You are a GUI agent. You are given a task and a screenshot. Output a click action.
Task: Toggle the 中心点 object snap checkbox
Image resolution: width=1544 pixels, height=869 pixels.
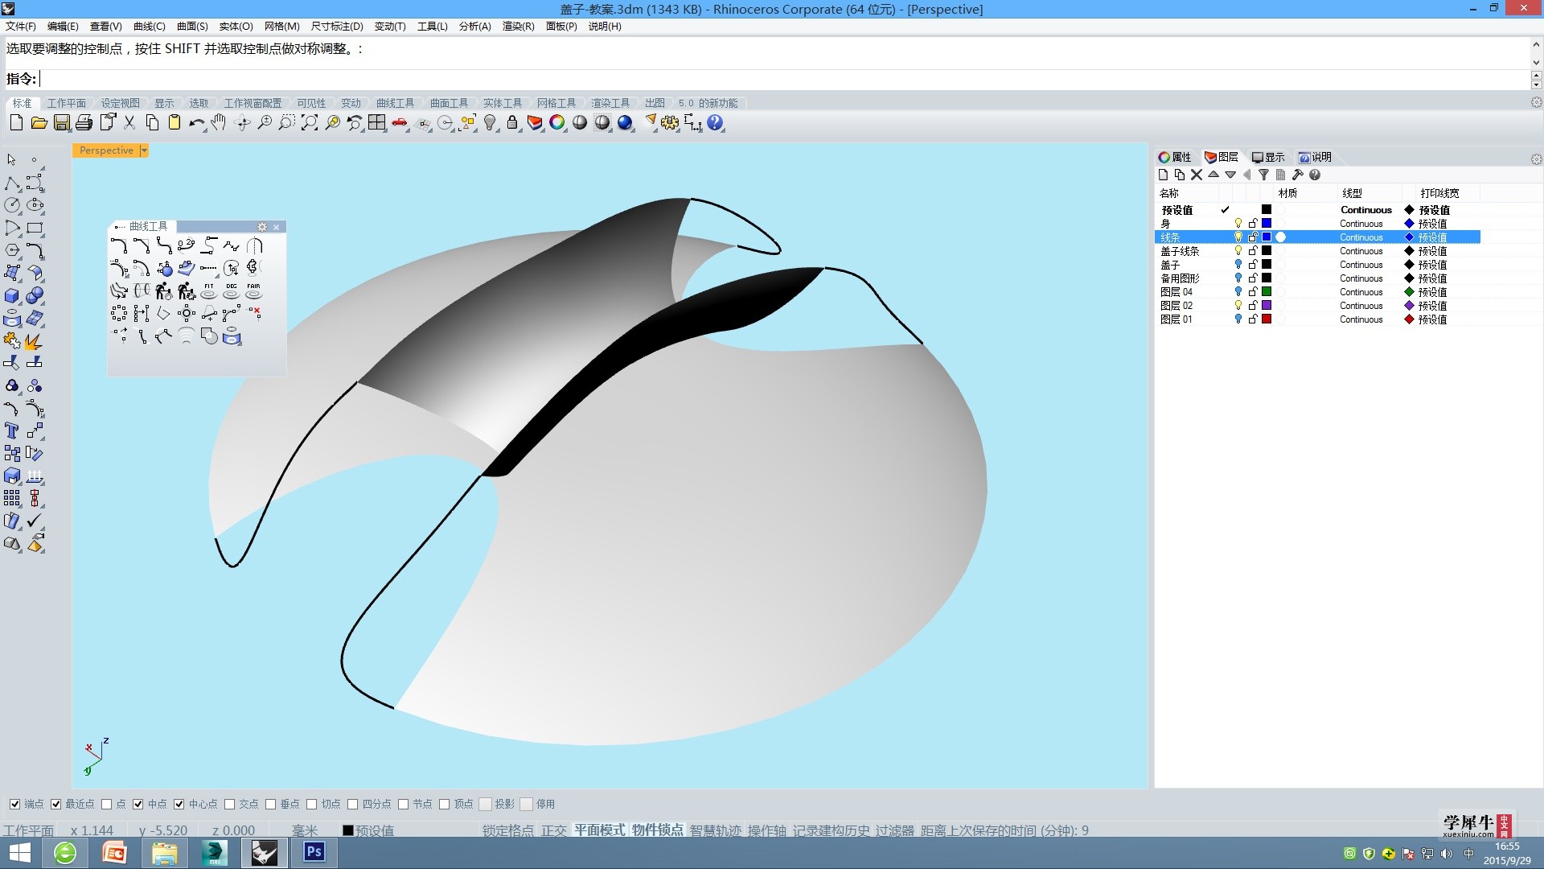(x=179, y=804)
